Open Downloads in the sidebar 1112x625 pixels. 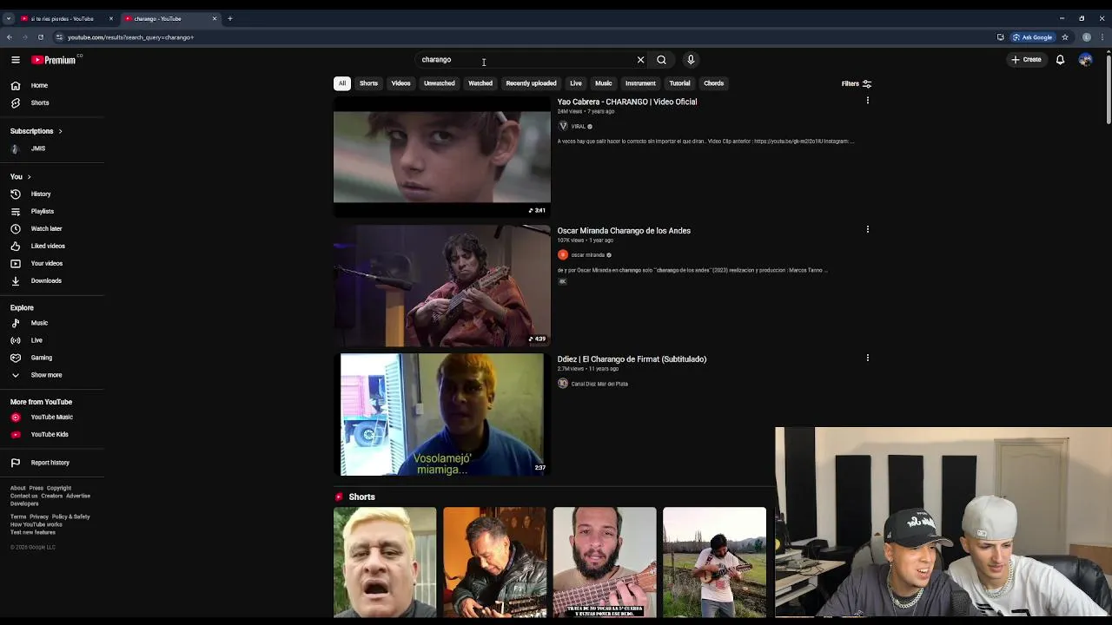(52, 280)
